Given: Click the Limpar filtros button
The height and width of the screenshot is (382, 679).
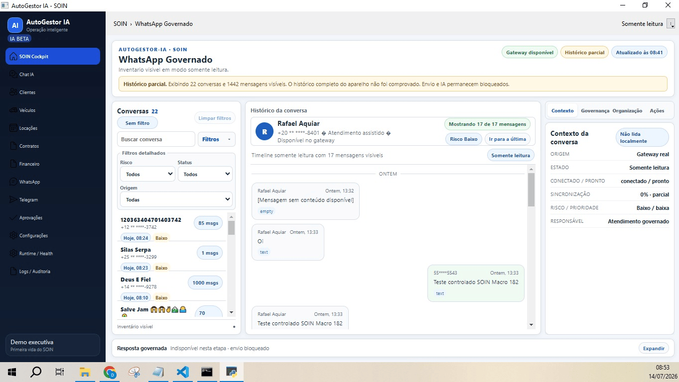Looking at the screenshot, I should 215,118.
